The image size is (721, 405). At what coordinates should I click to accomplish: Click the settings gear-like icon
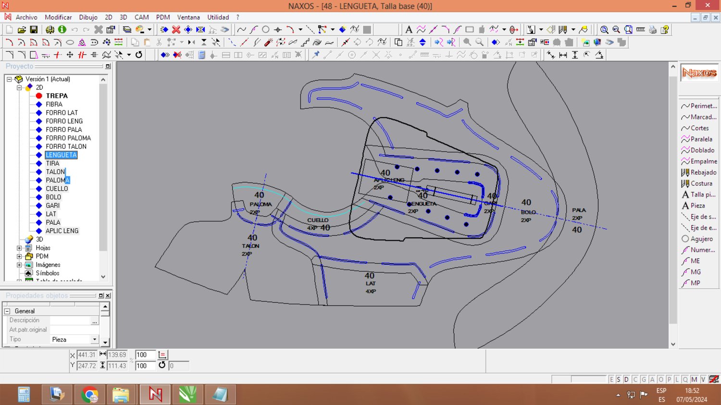(50, 29)
